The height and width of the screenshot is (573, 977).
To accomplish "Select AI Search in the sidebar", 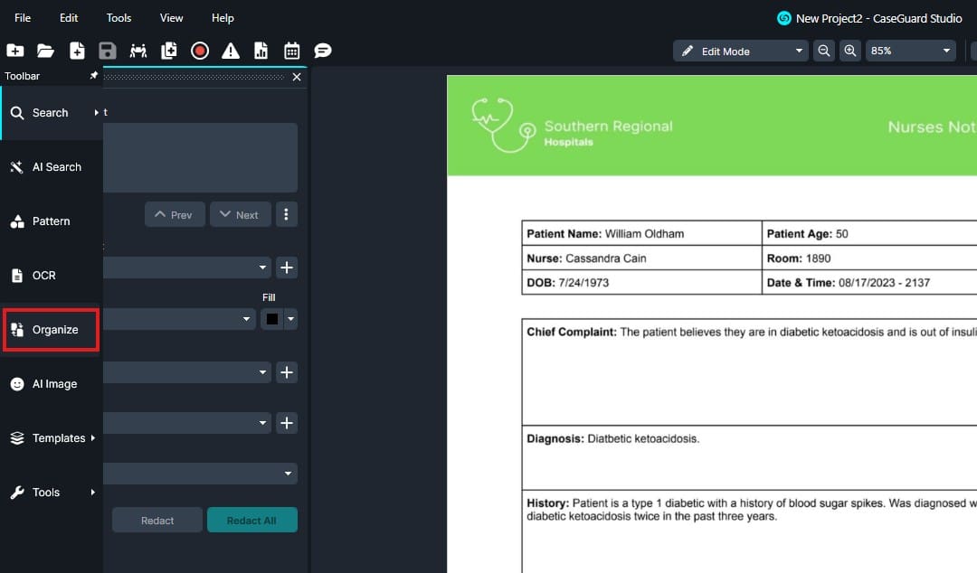I will 51,167.
